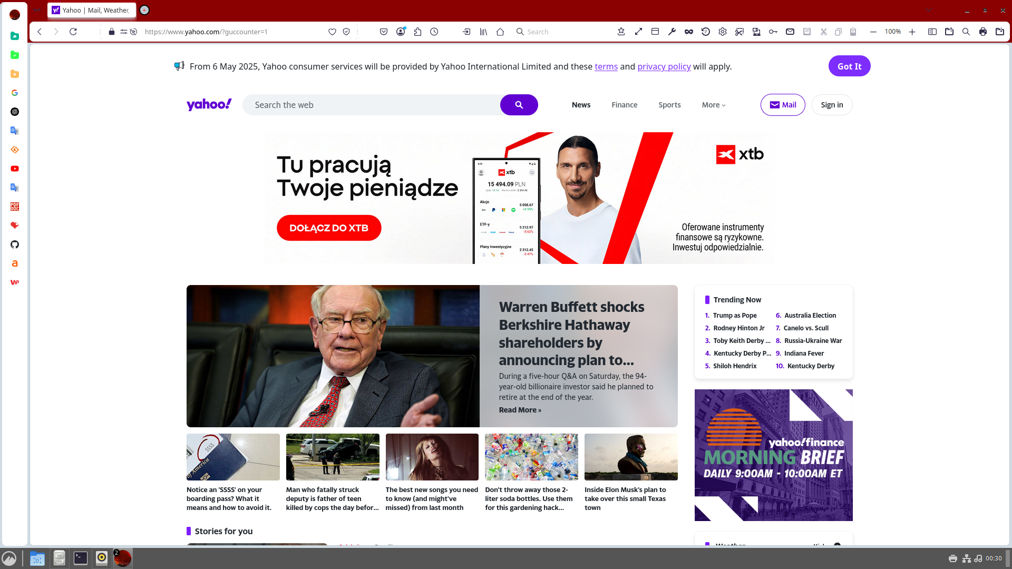Image resolution: width=1012 pixels, height=569 pixels.
Task: Click the Got It button
Action: (x=849, y=66)
